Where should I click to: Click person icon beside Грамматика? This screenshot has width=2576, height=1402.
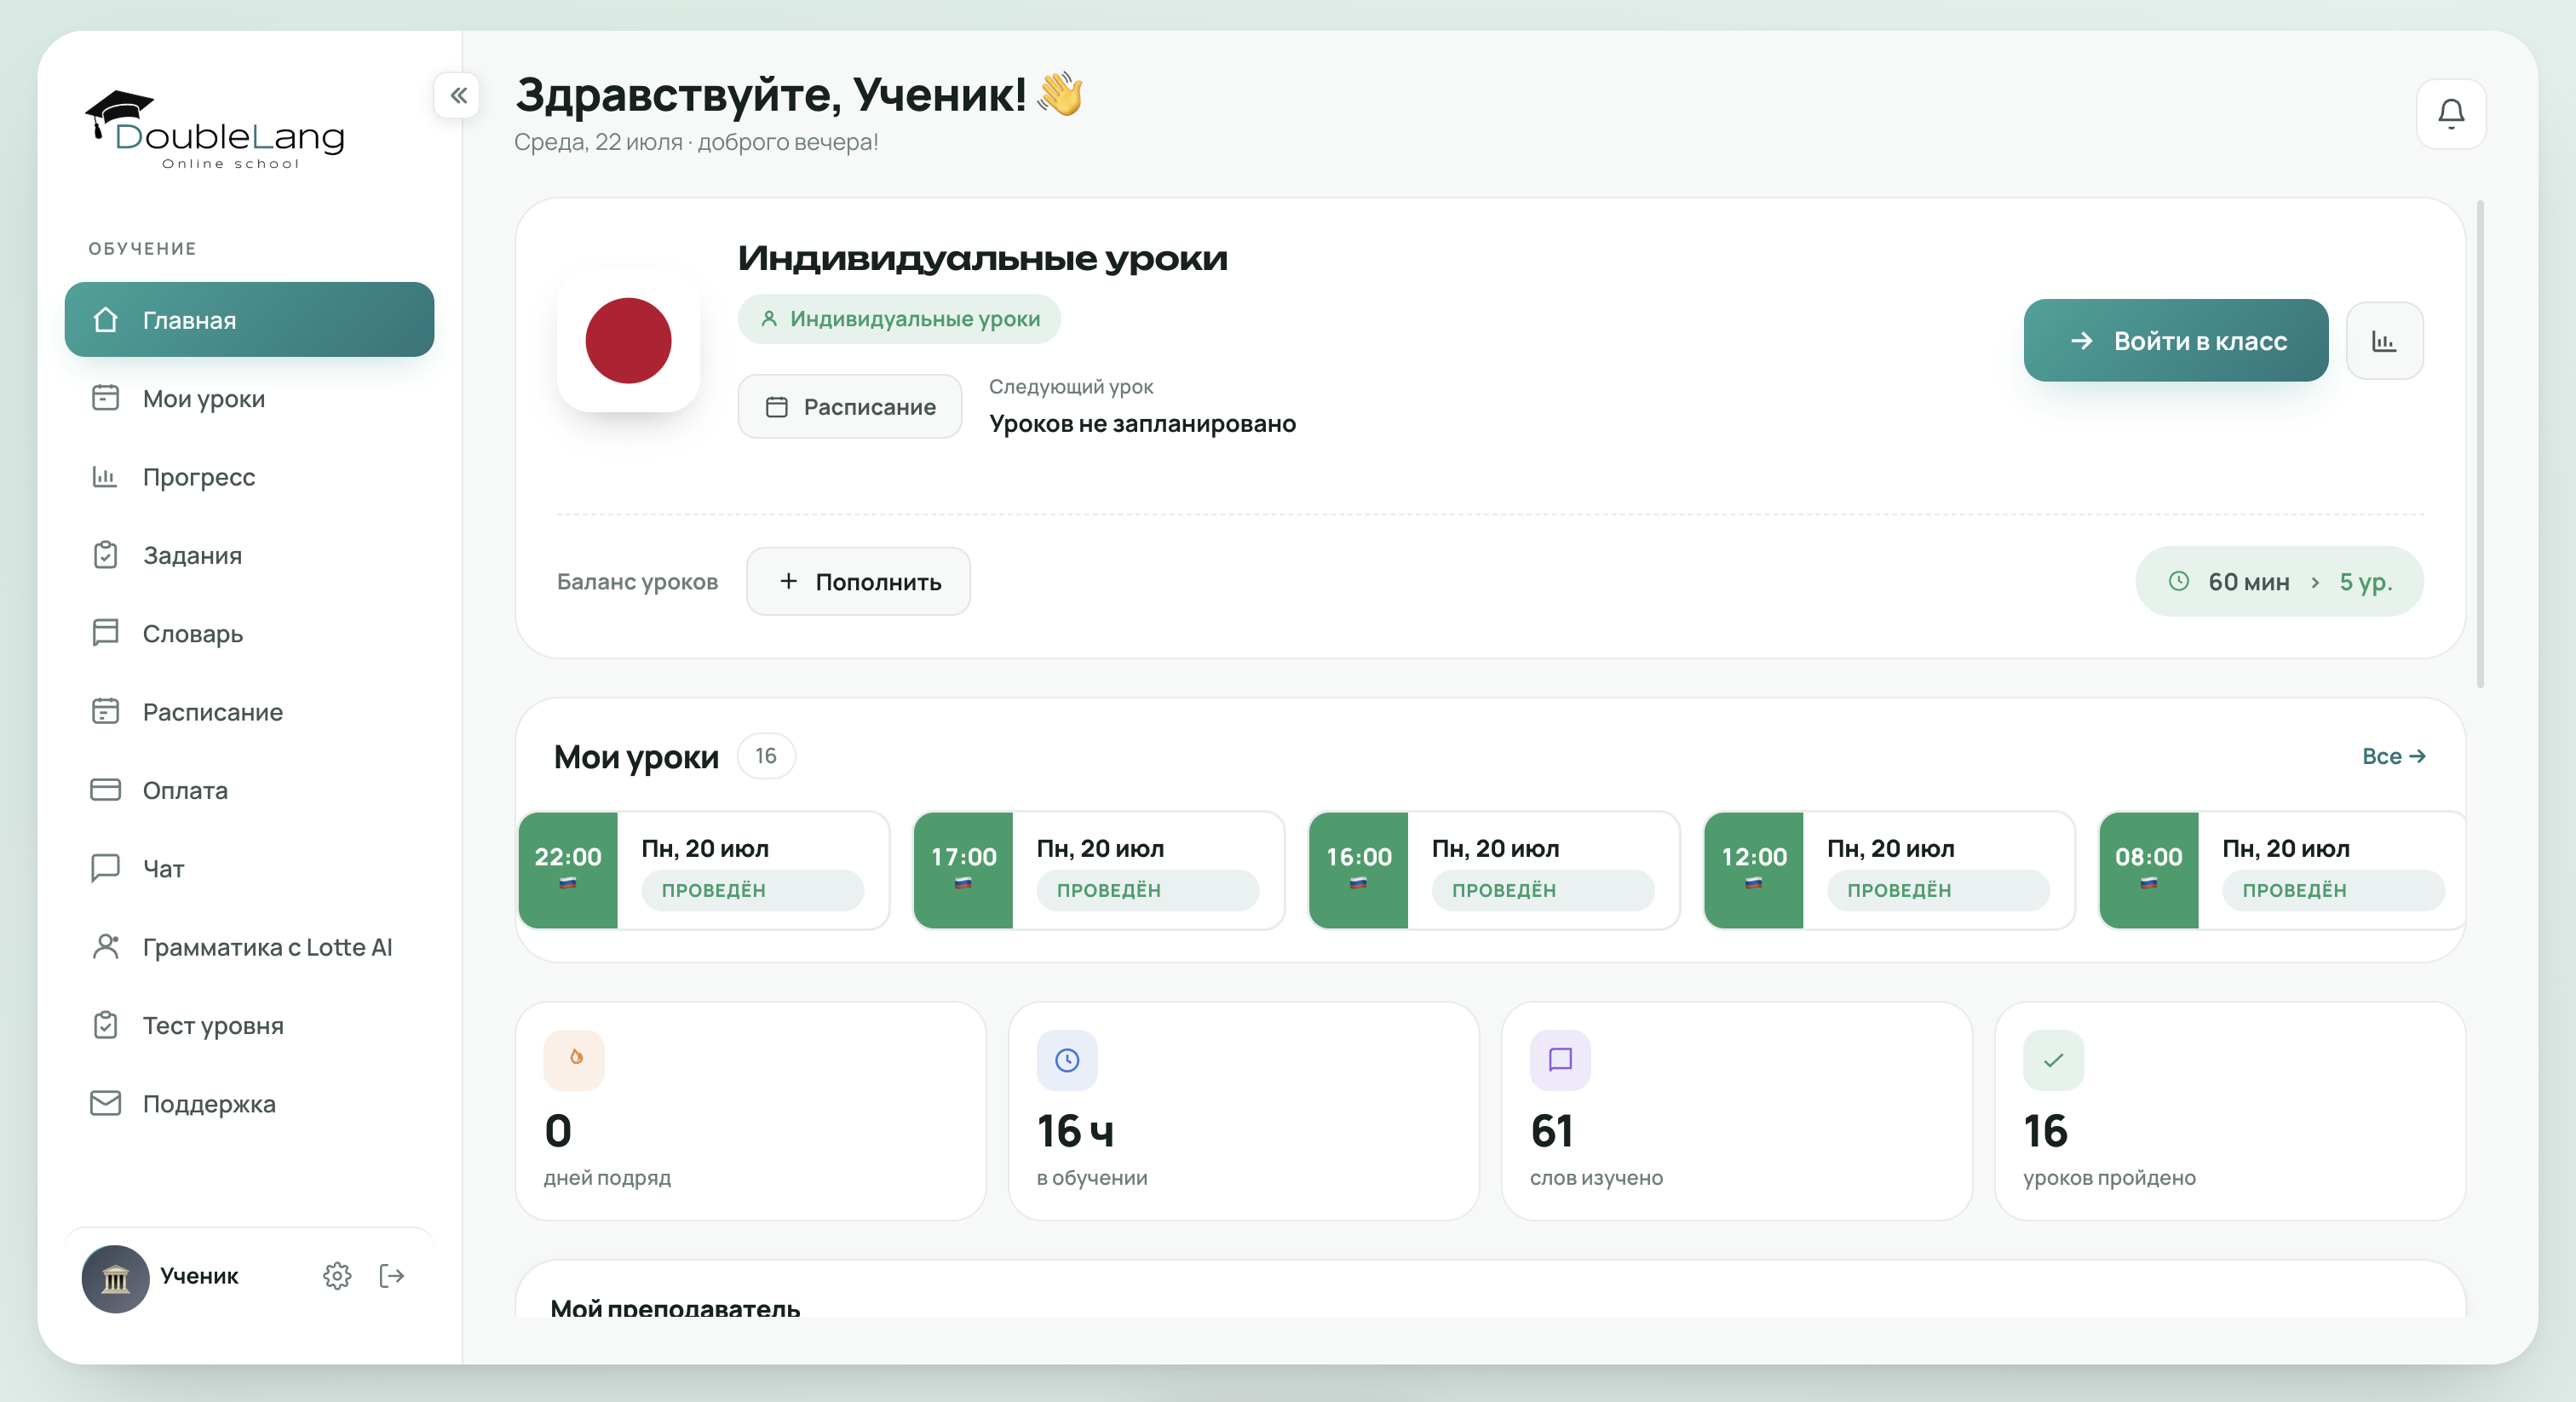(x=105, y=946)
